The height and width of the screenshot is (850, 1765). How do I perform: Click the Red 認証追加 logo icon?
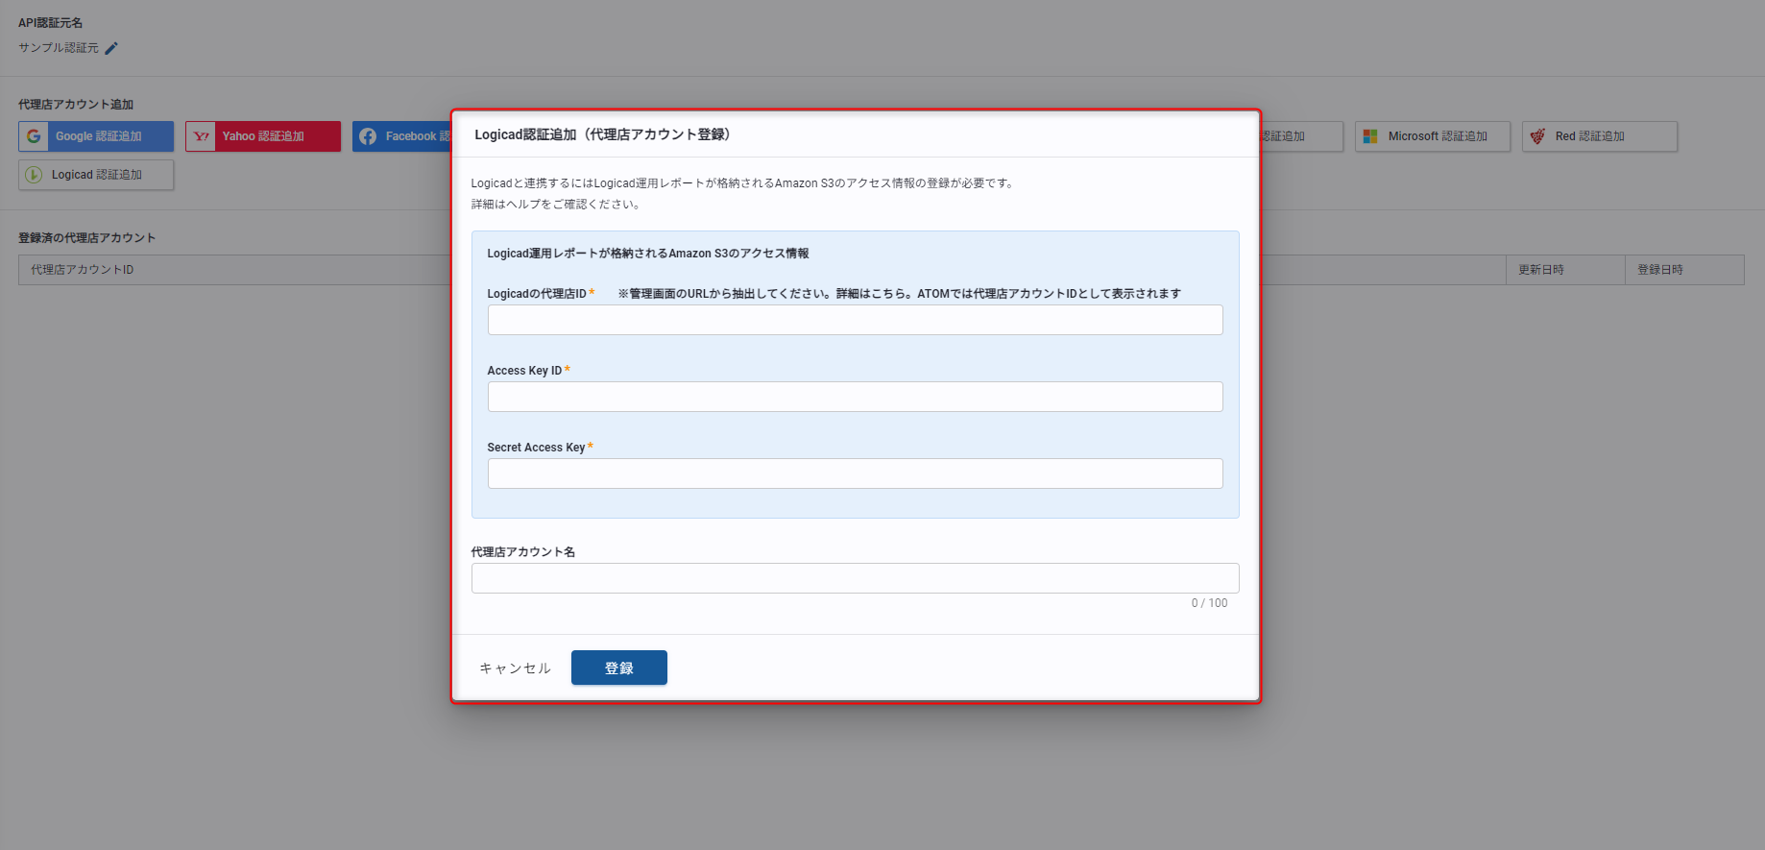click(x=1537, y=136)
